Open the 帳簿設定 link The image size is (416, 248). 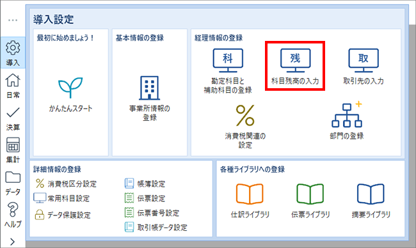pyautogui.click(x=151, y=184)
